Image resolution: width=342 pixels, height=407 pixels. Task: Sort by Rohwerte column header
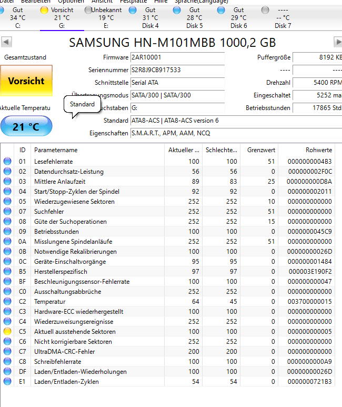point(306,150)
